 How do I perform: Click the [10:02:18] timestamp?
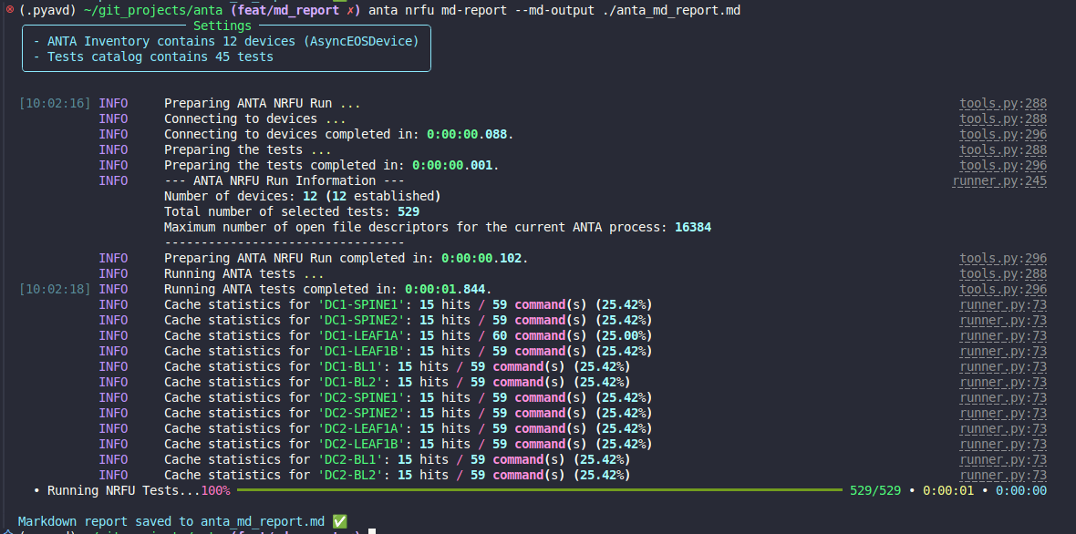pos(55,289)
